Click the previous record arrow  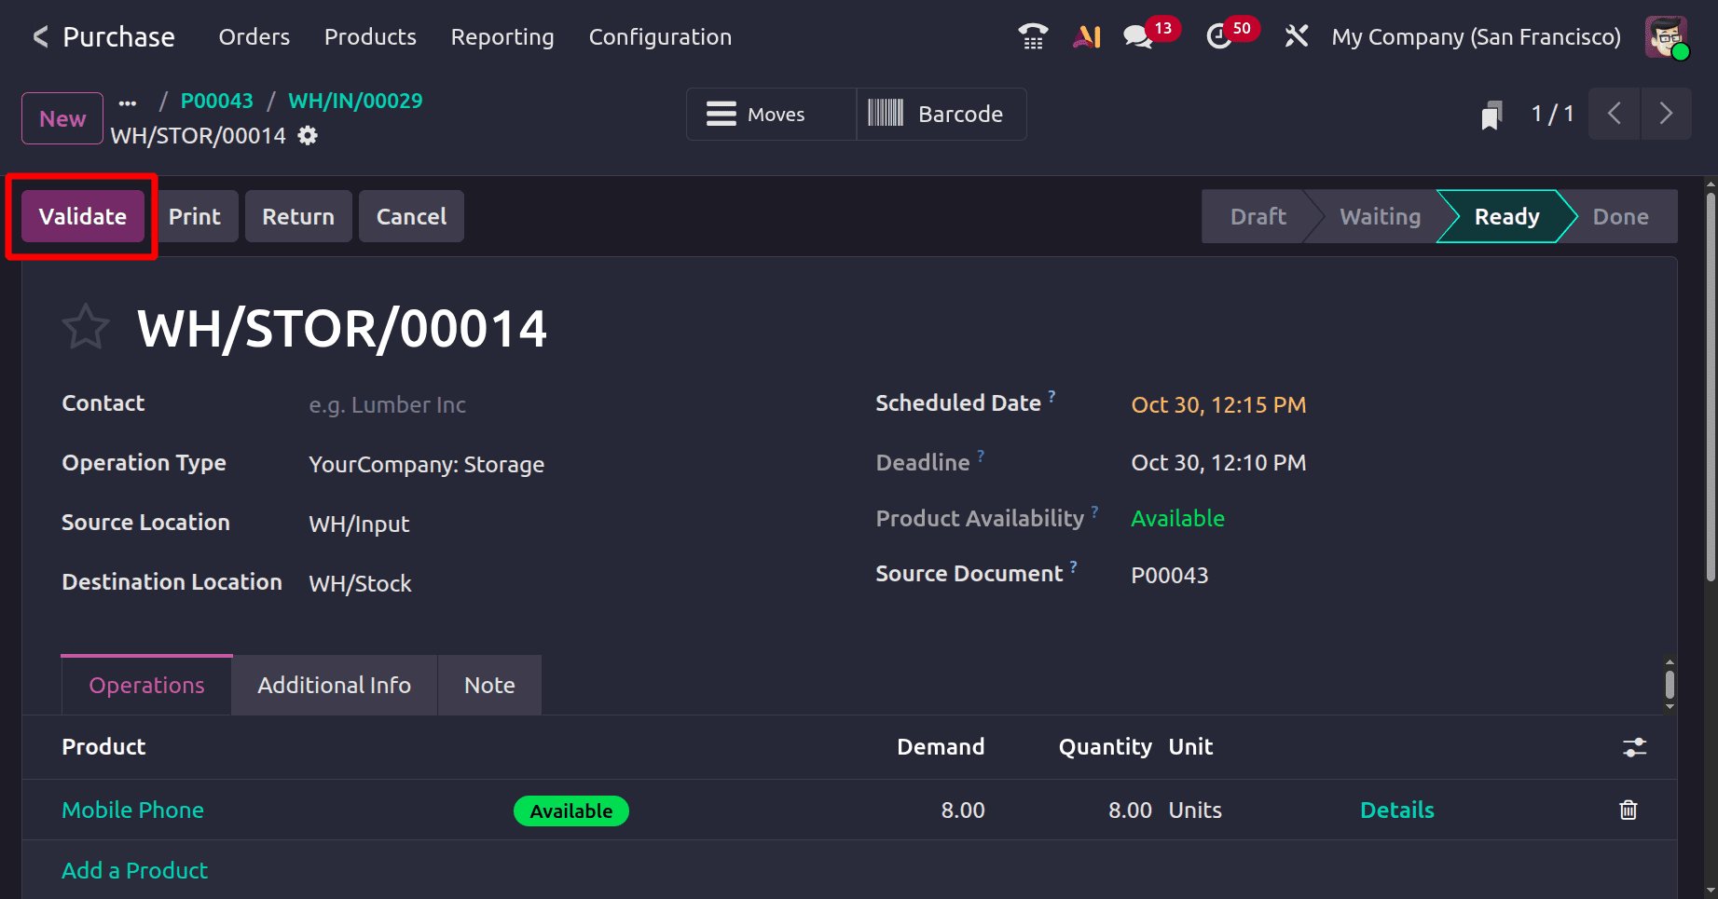1614,114
